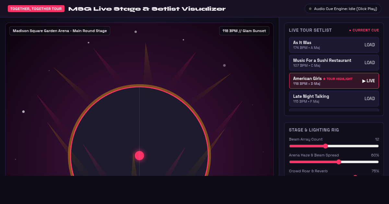The width and height of the screenshot is (389, 204).
Task: Load Music For a Sushi Restaurant
Action: (370, 63)
